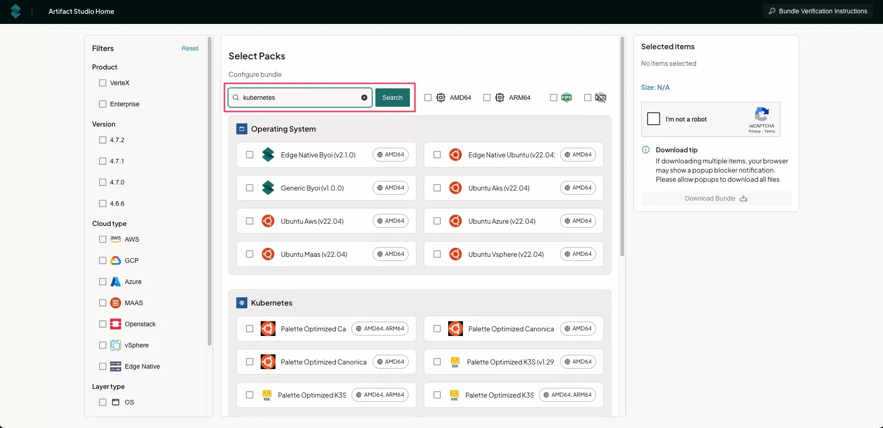Click inside the kubernetes search input
Image resolution: width=883 pixels, height=428 pixels.
click(299, 98)
